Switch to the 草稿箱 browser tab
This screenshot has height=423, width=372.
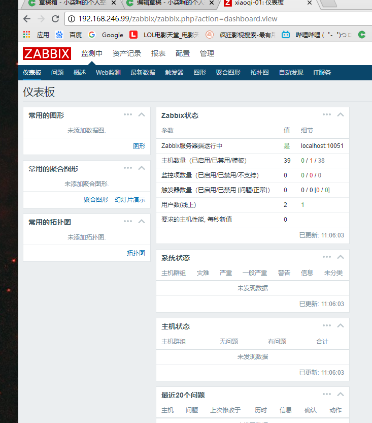pos(72,3)
